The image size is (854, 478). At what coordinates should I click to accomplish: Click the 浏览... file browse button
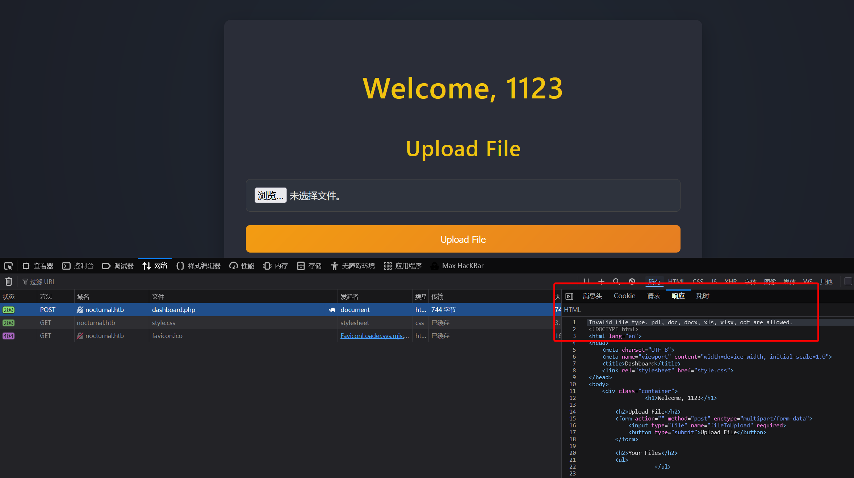(271, 195)
